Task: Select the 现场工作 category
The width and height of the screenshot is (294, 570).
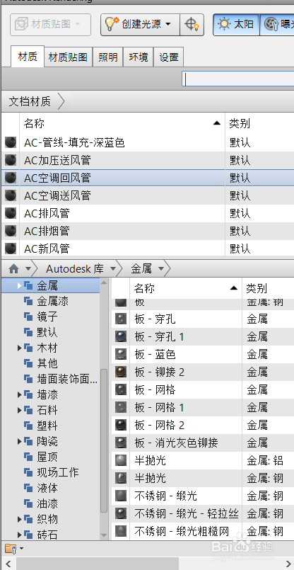Action: click(x=58, y=472)
